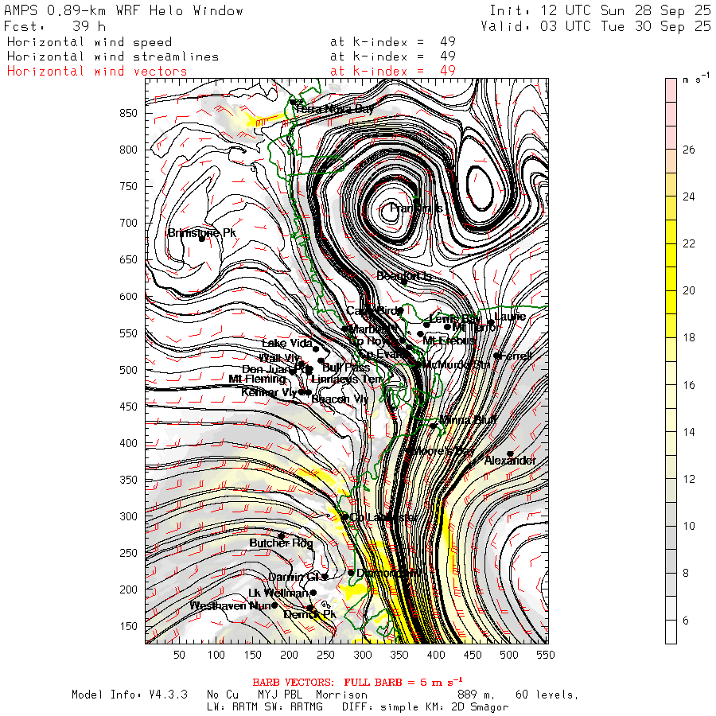Click the Horizontal wind streamlines legend text
Image resolution: width=716 pixels, height=716 pixels.
click(x=113, y=56)
